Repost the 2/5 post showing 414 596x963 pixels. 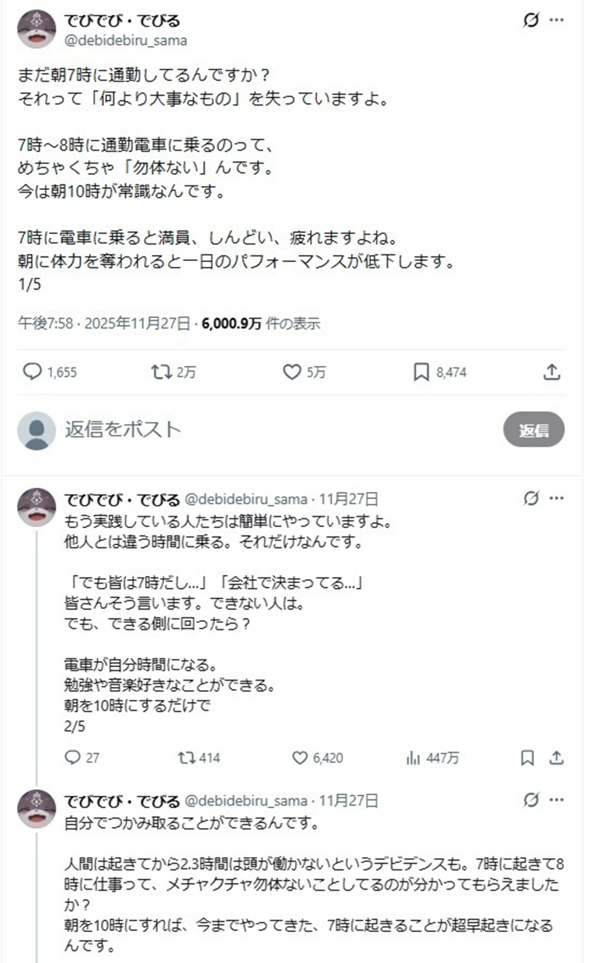187,757
